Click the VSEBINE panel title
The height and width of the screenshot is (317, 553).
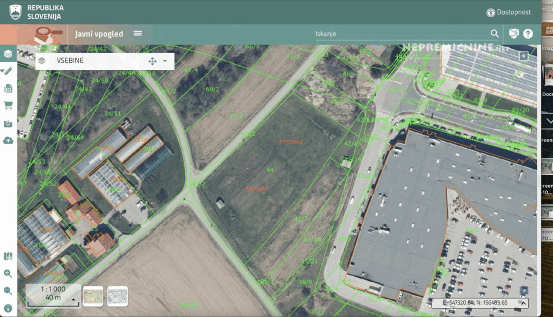(x=70, y=61)
